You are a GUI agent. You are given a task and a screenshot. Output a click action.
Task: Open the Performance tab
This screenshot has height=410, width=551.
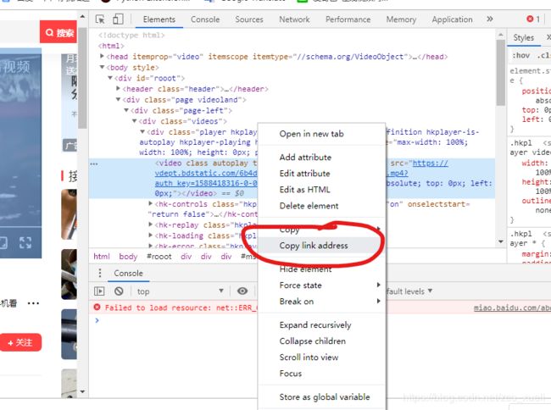[x=348, y=19]
